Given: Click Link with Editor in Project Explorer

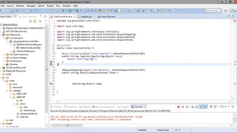Looking at the screenshot, I should tap(35, 21).
